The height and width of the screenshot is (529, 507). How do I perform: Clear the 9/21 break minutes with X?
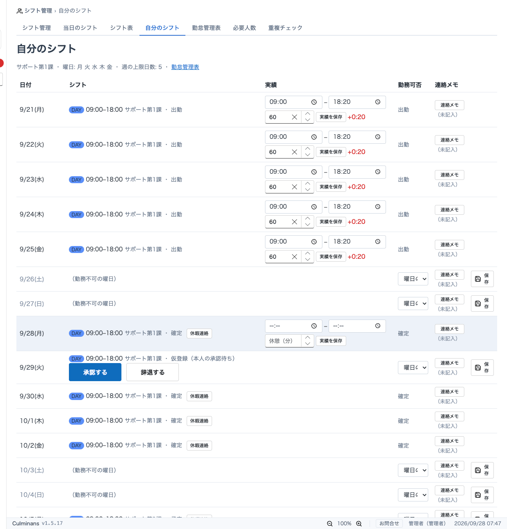click(x=295, y=117)
